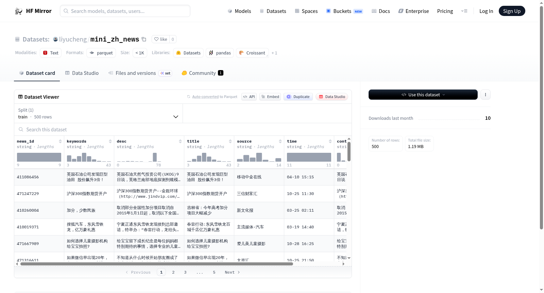Click Next page in pagination
This screenshot has width=544, height=293.
coord(232,272)
